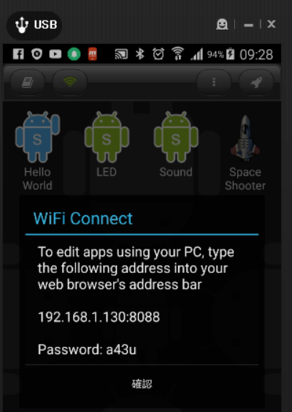Toggle the WiFi connect button in toolbar
The width and height of the screenshot is (292, 412).
[x=70, y=83]
